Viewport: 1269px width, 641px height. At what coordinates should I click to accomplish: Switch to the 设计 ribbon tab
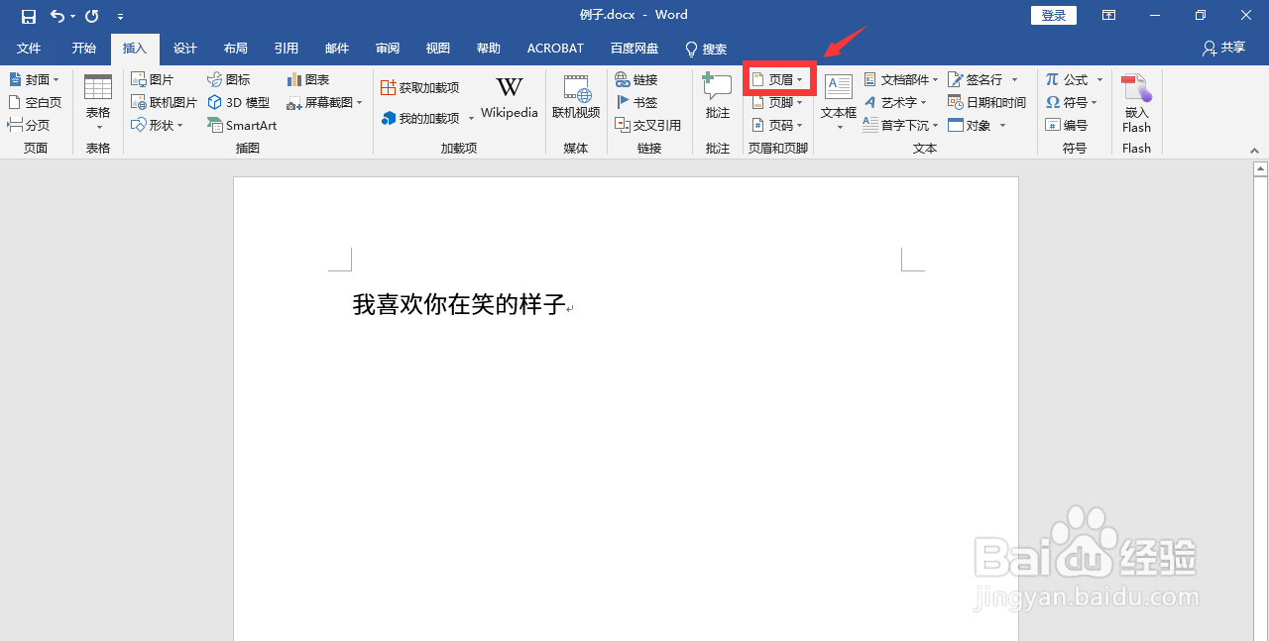click(x=184, y=48)
